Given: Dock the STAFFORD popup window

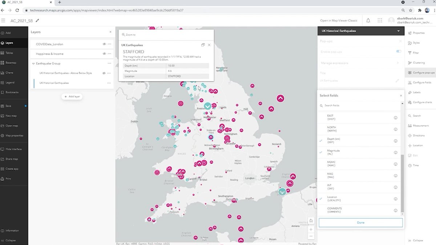Looking at the screenshot, I should 203,45.
